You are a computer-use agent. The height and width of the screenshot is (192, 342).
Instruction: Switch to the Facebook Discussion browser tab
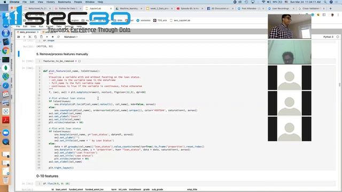220,9
